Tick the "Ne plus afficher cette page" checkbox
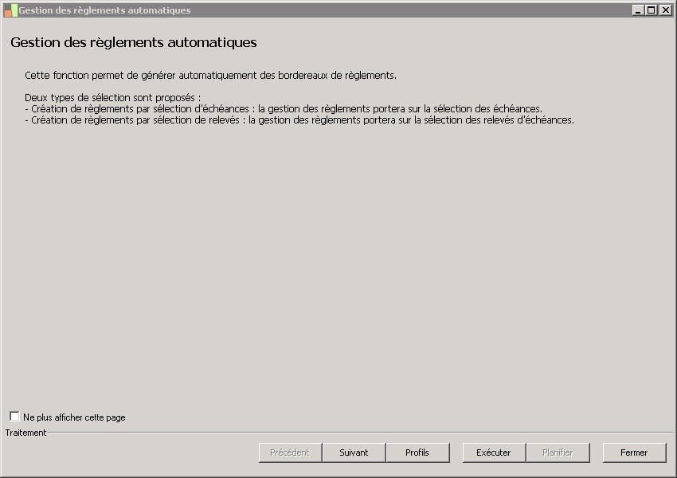The width and height of the screenshot is (677, 478). point(14,417)
